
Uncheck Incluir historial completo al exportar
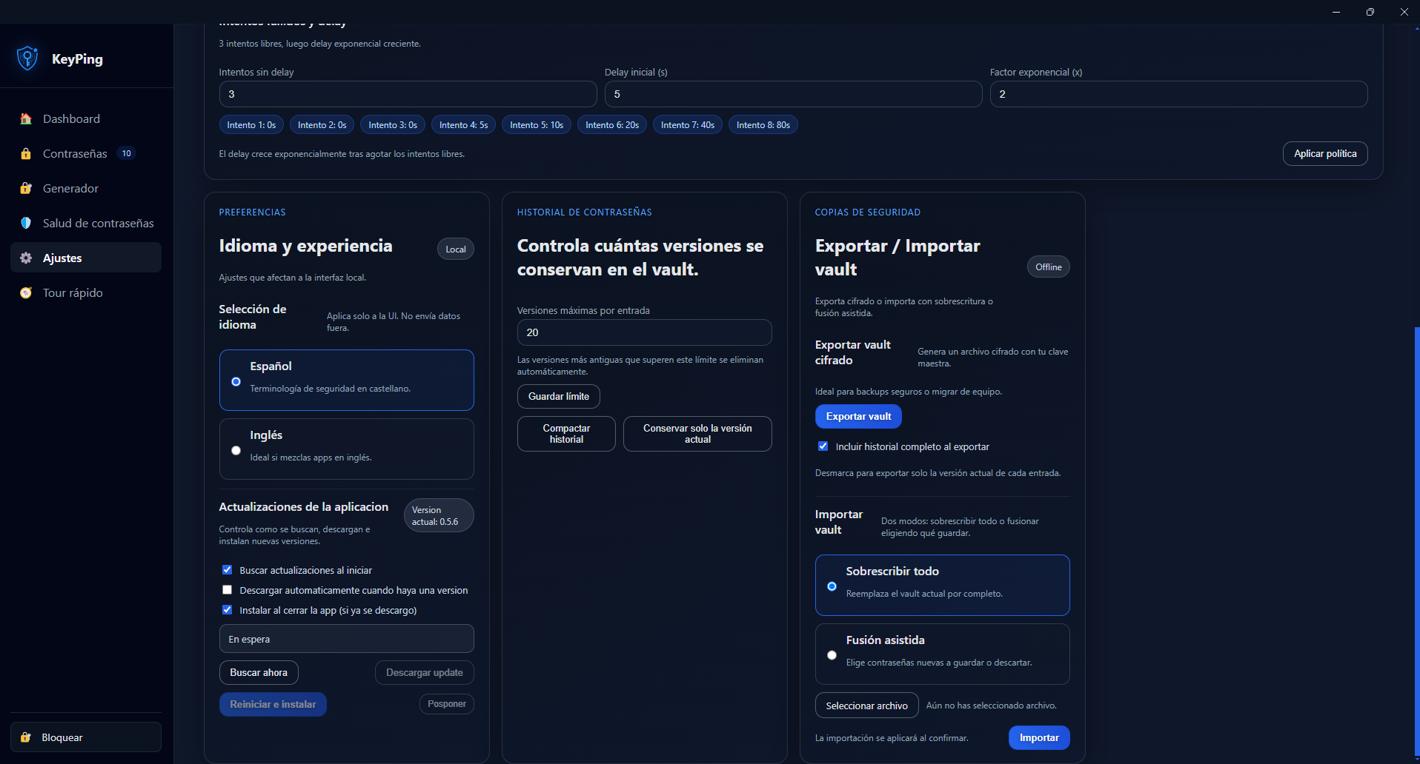click(823, 446)
